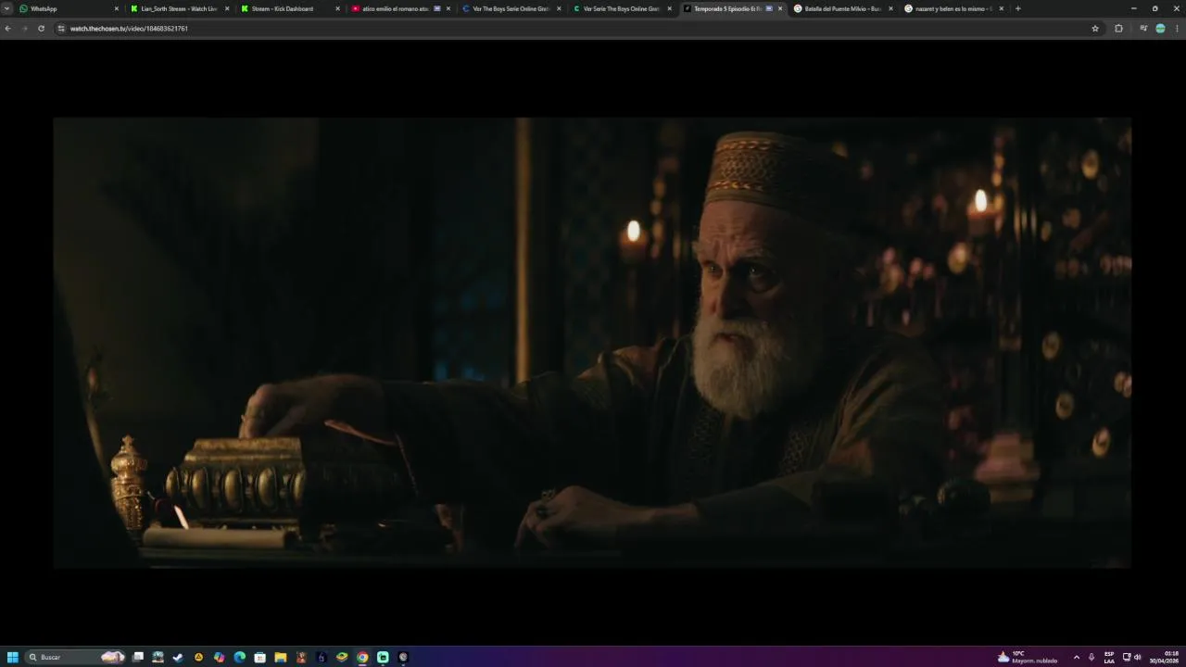1186x667 pixels.
Task: Reload the watch.thechosen.tv page
Action: [x=41, y=29]
